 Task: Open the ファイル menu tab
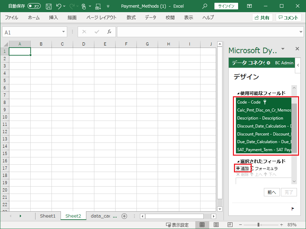11,17
